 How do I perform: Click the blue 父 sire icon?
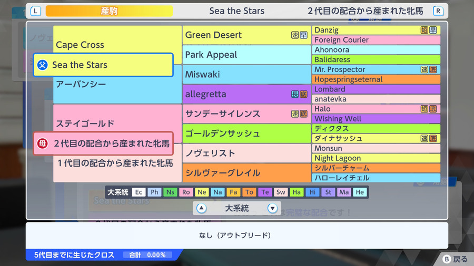pos(42,65)
